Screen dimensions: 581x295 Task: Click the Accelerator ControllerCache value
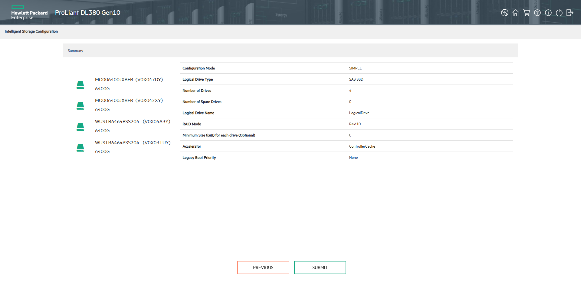click(x=362, y=146)
